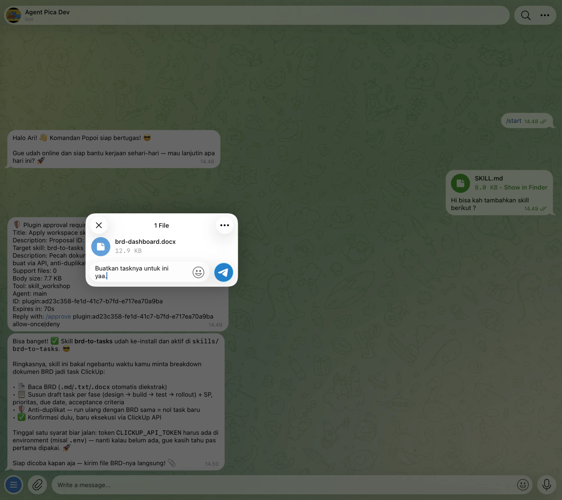Image resolution: width=562 pixels, height=500 pixels.
Task: Click the "Support files: 0" line
Action: tap(35, 271)
